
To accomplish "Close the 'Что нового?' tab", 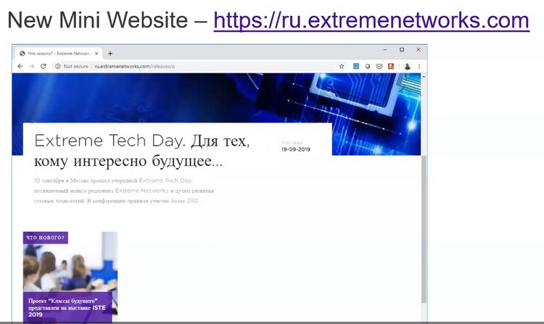I will 96,54.
